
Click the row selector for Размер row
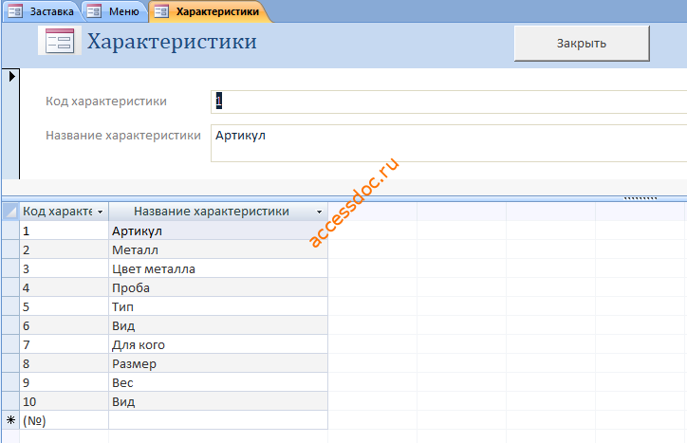tap(10, 363)
